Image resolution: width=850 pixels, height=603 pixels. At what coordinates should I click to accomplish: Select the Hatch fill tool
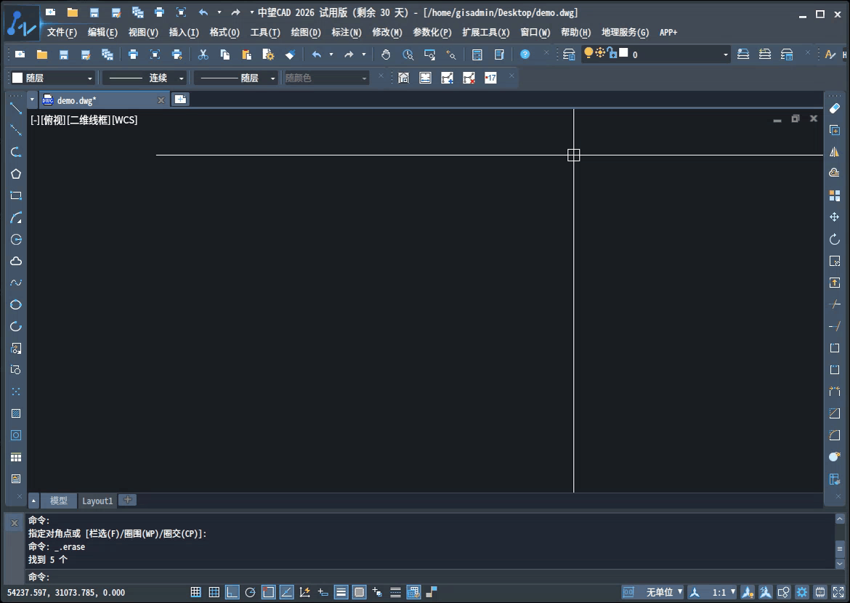point(16,413)
